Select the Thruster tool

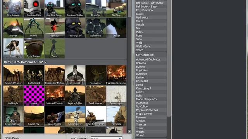point(151,125)
